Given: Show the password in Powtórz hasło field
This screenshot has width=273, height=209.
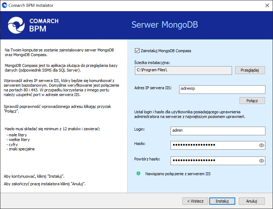Looking at the screenshot, I should 261,161.
